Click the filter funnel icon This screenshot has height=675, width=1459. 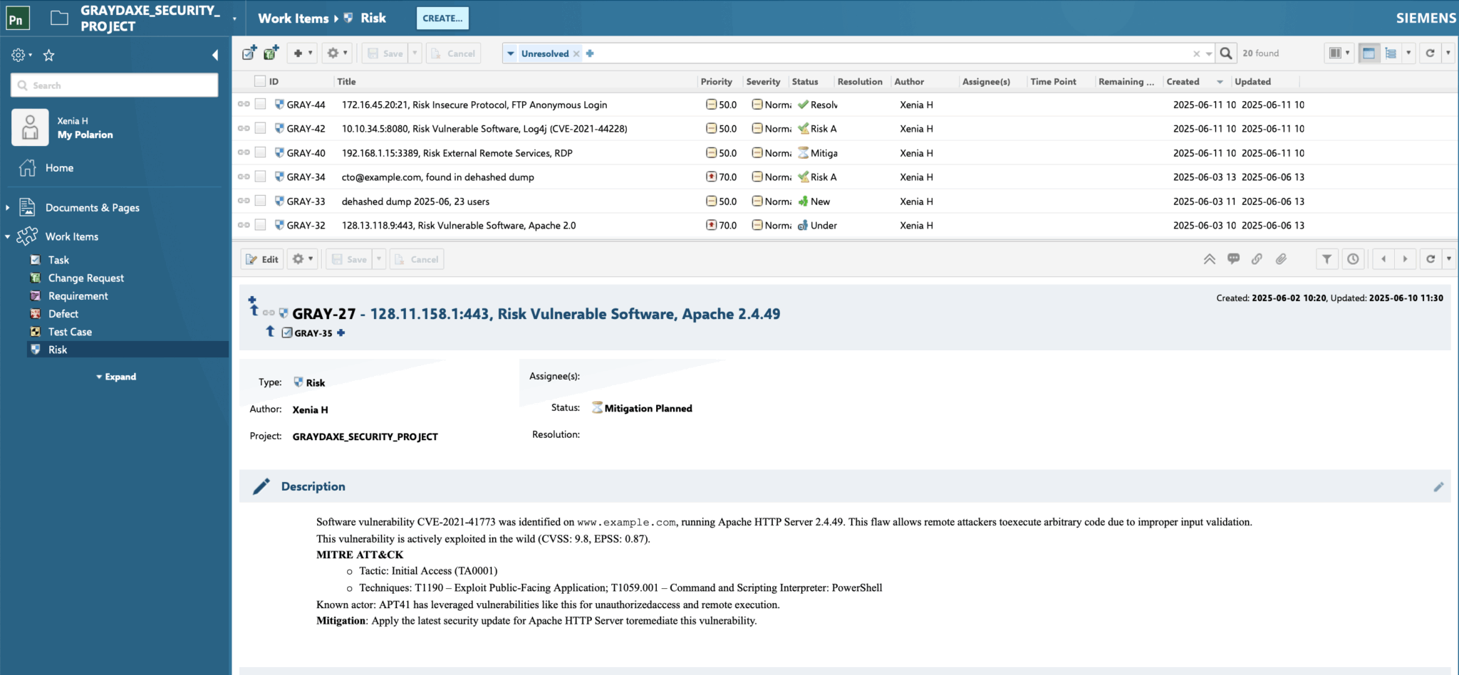pos(1326,259)
